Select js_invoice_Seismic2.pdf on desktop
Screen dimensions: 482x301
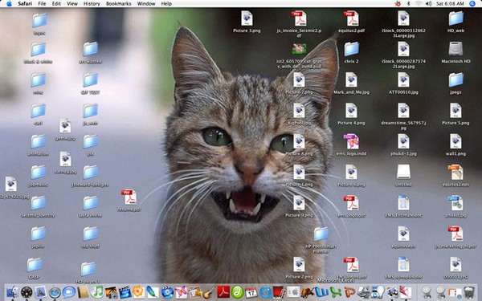point(299,18)
